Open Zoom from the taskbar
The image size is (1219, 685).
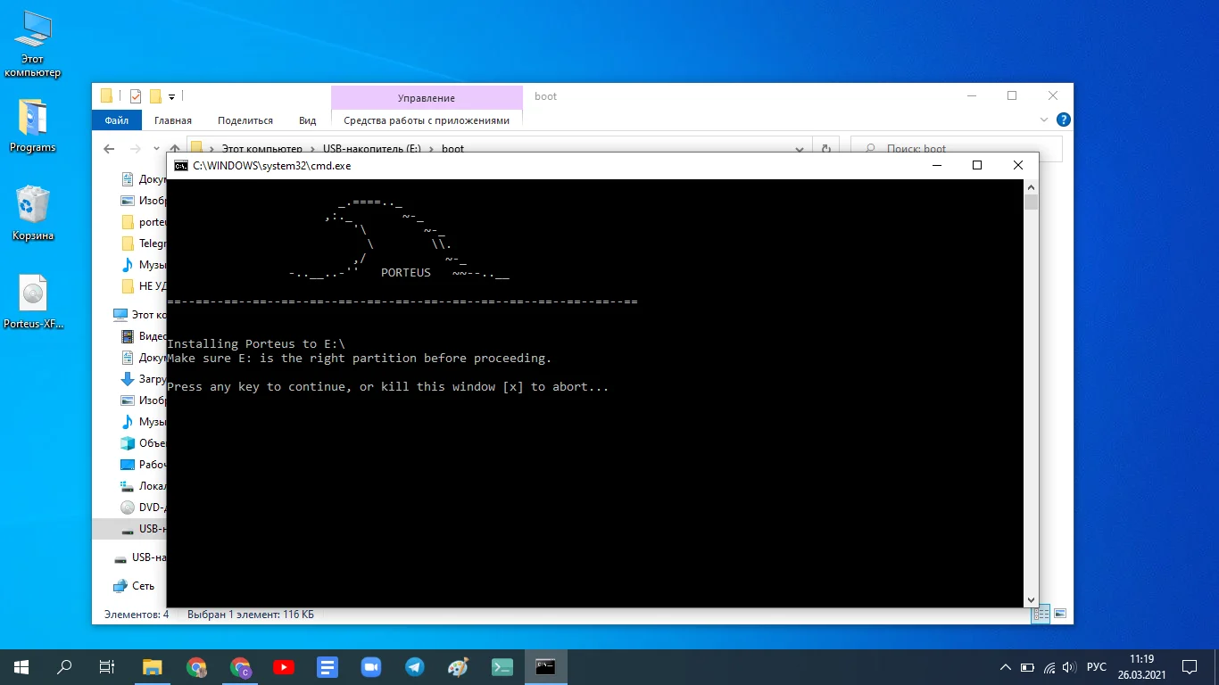coord(371,666)
